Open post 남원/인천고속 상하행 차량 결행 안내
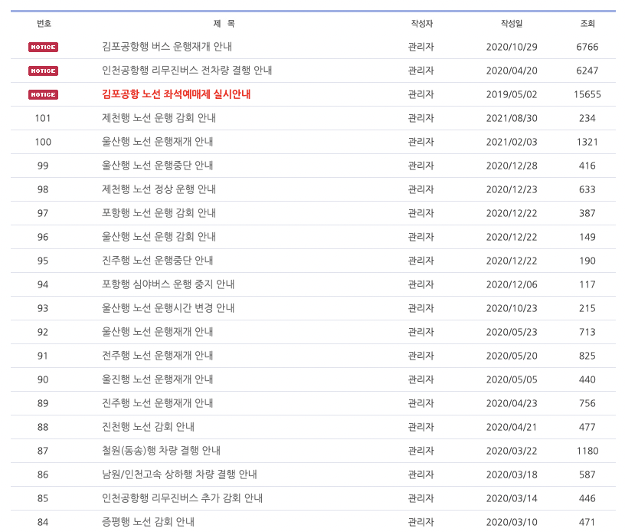Screen dimensions: 625x532 pyautogui.click(x=179, y=475)
